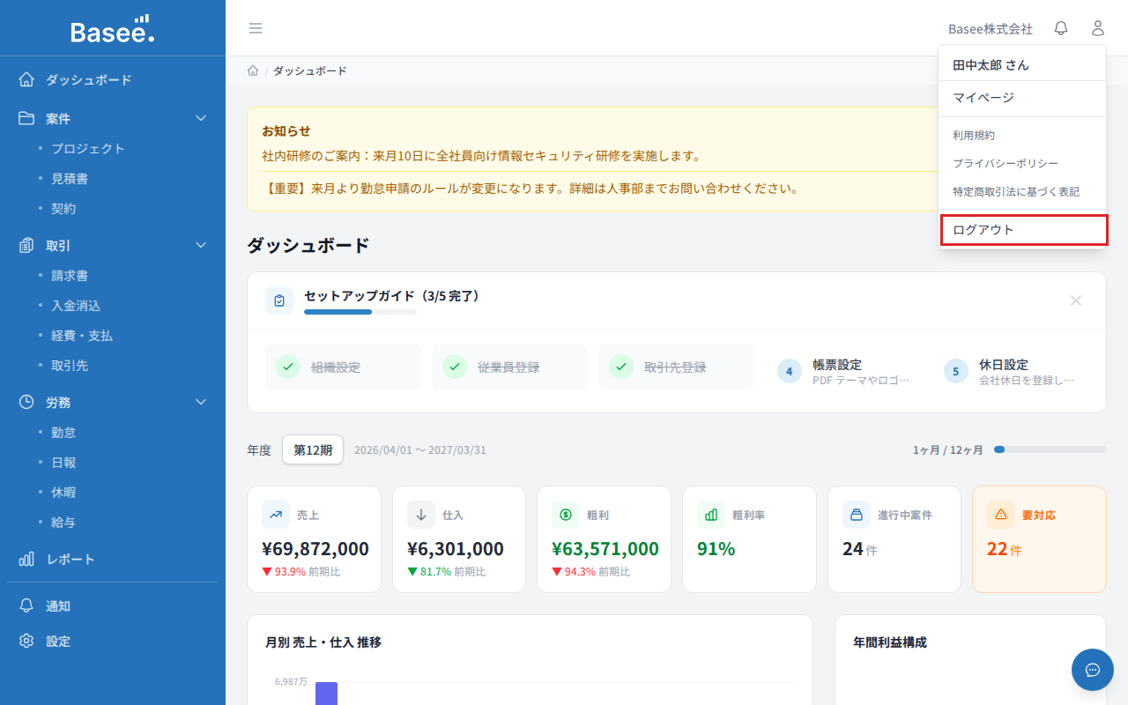Click the ¥6,301,000 purchase amount
Screen dimensions: 1128x705
pyautogui.click(x=456, y=549)
